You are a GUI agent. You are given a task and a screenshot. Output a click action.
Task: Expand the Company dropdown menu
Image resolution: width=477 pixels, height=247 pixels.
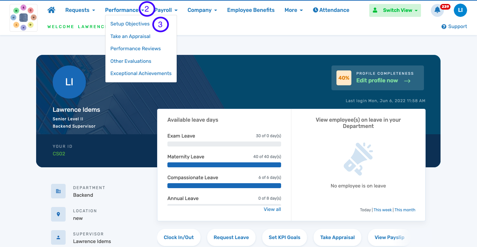click(x=202, y=10)
